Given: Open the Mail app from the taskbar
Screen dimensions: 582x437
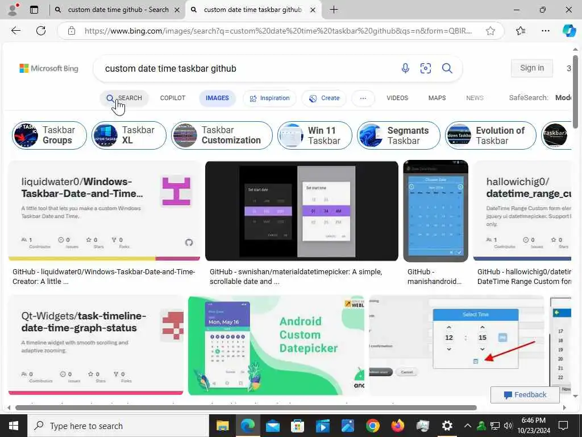Looking at the screenshot, I should pos(273,426).
